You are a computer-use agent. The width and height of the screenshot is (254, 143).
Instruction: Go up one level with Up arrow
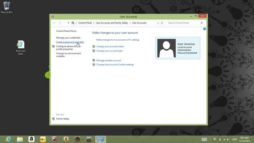click(68, 23)
